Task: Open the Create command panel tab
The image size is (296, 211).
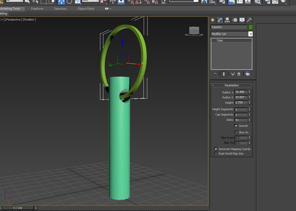Action: [213, 20]
